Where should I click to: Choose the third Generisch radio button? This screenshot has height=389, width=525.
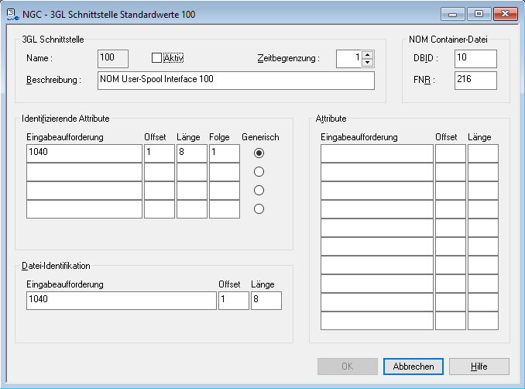coord(259,190)
